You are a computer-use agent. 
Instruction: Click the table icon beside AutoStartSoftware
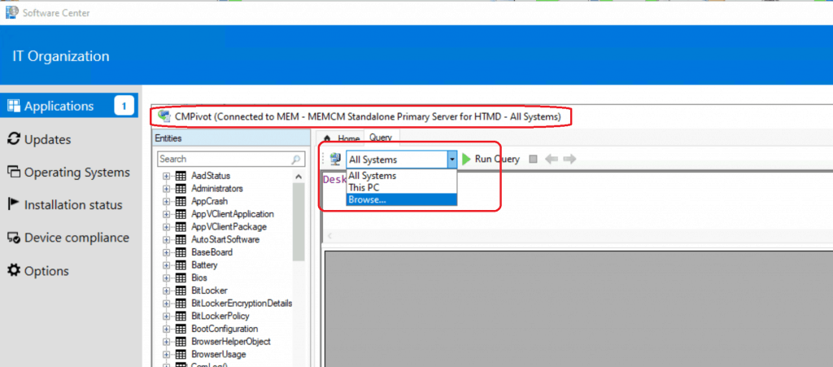click(x=181, y=239)
